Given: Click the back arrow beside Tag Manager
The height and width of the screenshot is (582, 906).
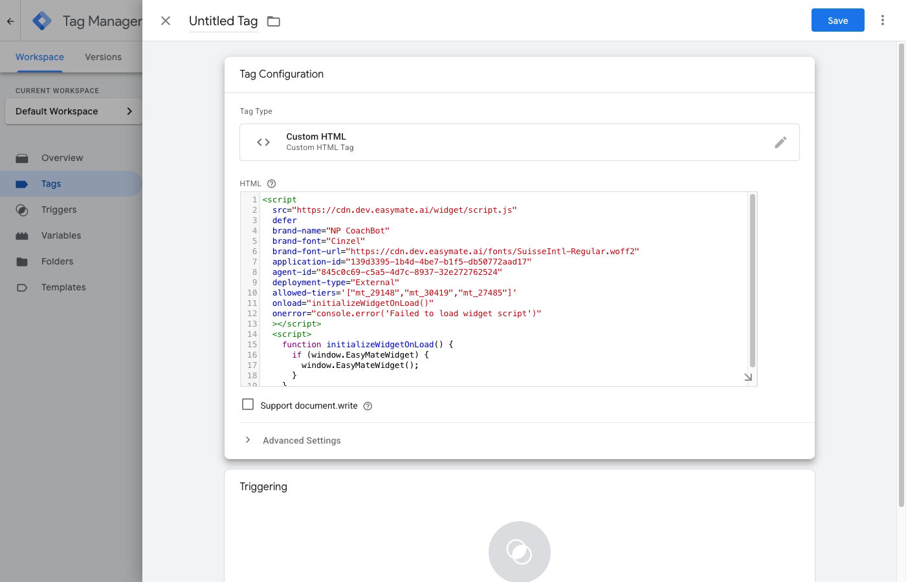Looking at the screenshot, I should coord(10,21).
